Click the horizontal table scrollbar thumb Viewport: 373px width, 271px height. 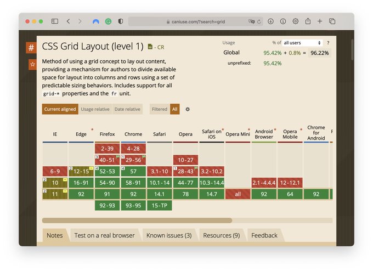pos(137,221)
